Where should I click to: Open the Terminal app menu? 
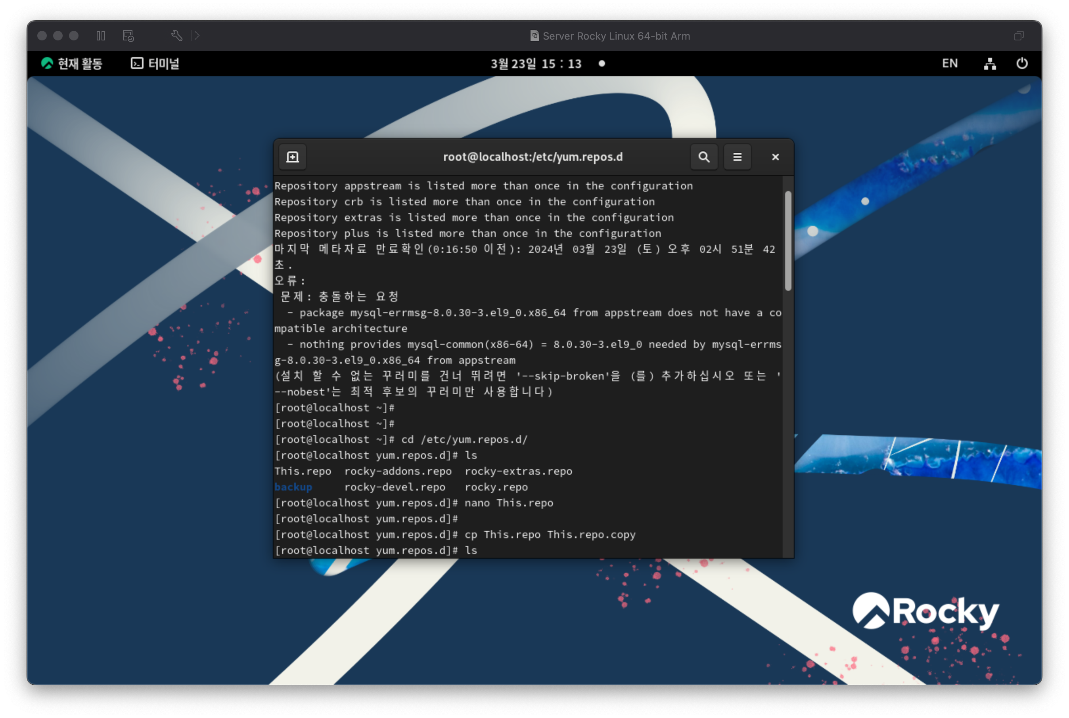(155, 64)
